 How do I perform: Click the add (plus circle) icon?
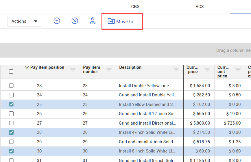[x=57, y=21]
